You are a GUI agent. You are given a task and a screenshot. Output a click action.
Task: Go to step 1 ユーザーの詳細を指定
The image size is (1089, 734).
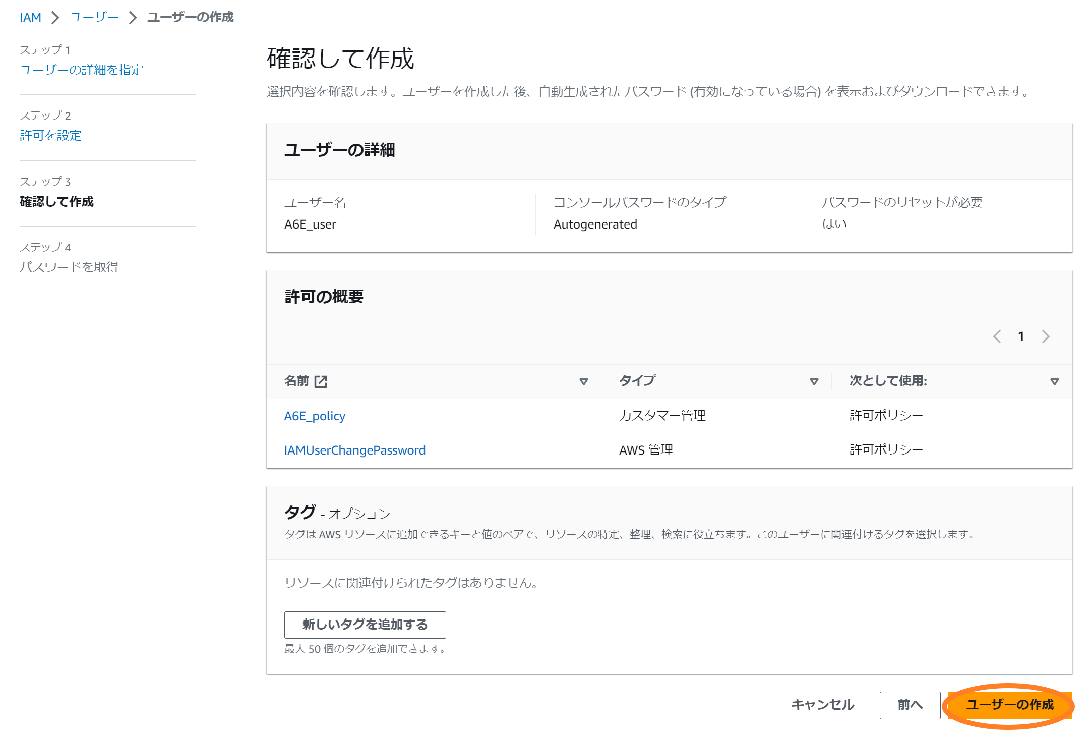(x=81, y=70)
